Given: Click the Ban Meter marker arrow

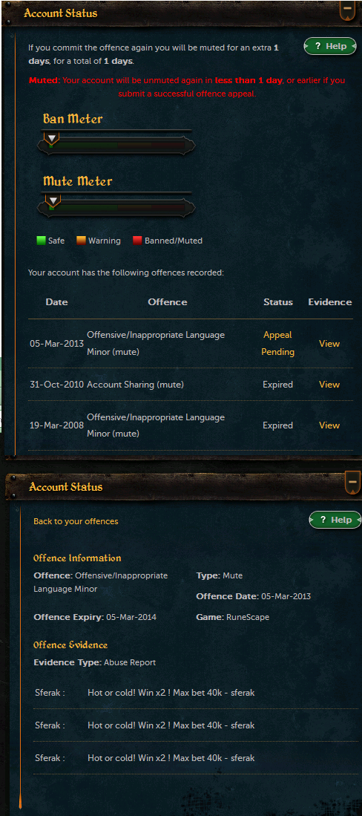Looking at the screenshot, I should [51, 138].
